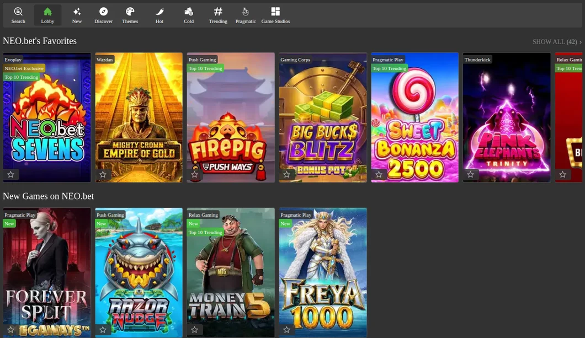Image resolution: width=585 pixels, height=338 pixels.
Task: Open the Discover compass section
Action: [103, 15]
